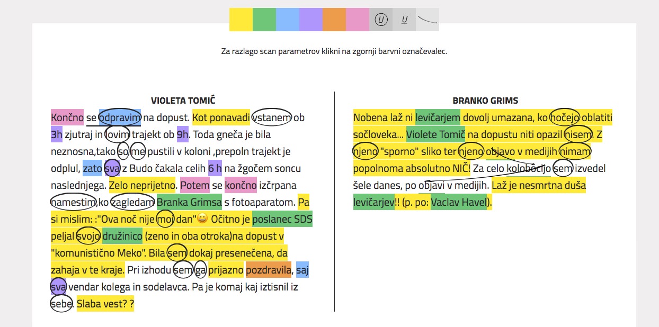This screenshot has width=659, height=327.
Task: Click the blue-highlighted word 'odpravim'
Action: coord(120,117)
